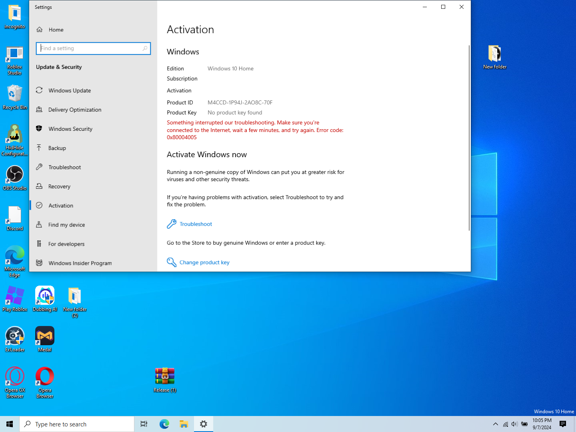Click the Find a setting search box
Image resolution: width=576 pixels, height=432 pixels.
coord(93,48)
